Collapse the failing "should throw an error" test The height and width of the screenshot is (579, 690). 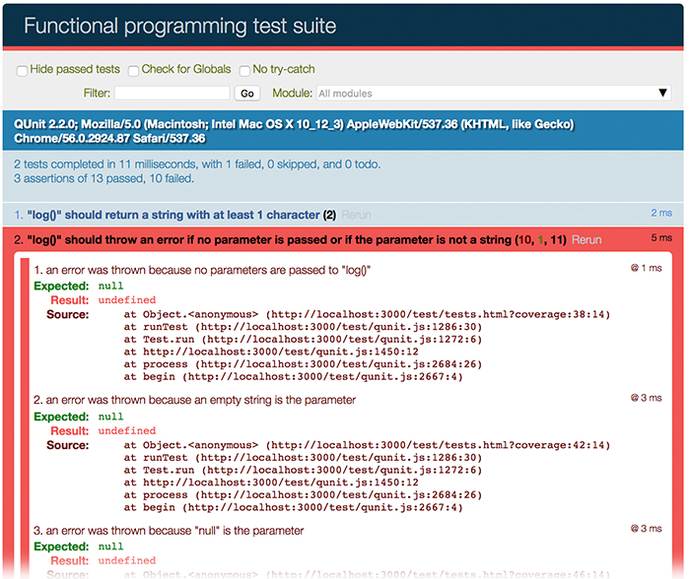pos(256,240)
